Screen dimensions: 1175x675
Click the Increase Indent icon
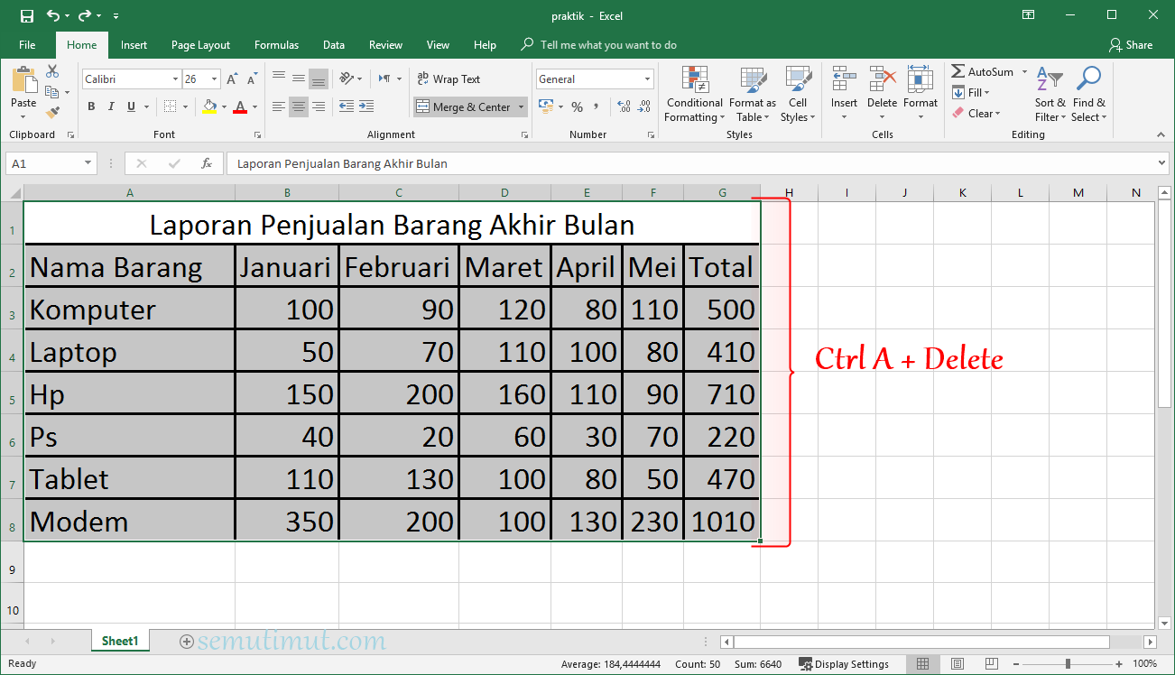click(366, 106)
